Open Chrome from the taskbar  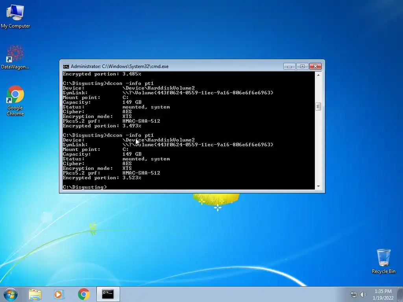click(x=83, y=294)
